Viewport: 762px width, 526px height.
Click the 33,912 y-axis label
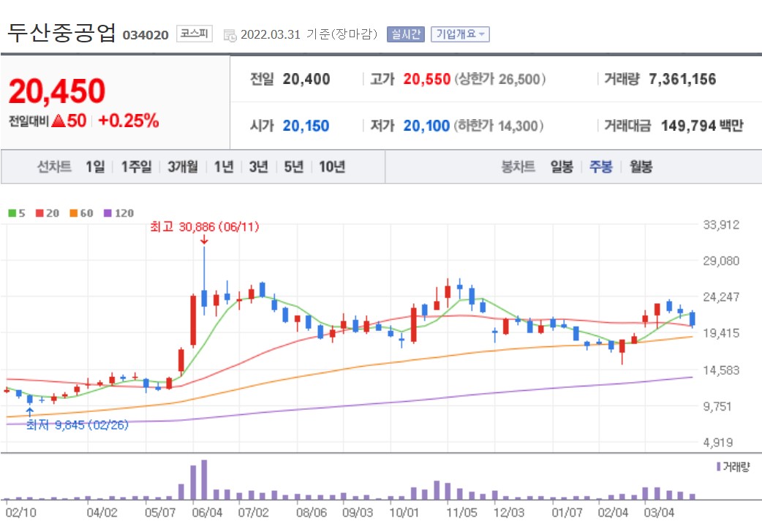721,225
